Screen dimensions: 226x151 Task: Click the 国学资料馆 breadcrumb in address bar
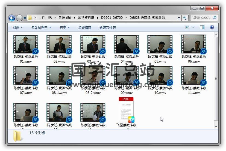click(86, 18)
